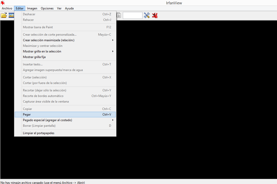Click the Deshacer menu entry
Screen dimensions: 277x184
(65, 14)
